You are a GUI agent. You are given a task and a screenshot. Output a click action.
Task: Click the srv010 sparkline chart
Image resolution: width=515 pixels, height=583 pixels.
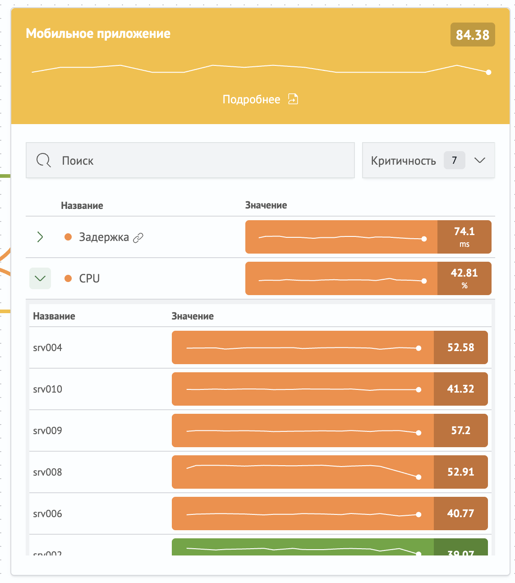303,389
